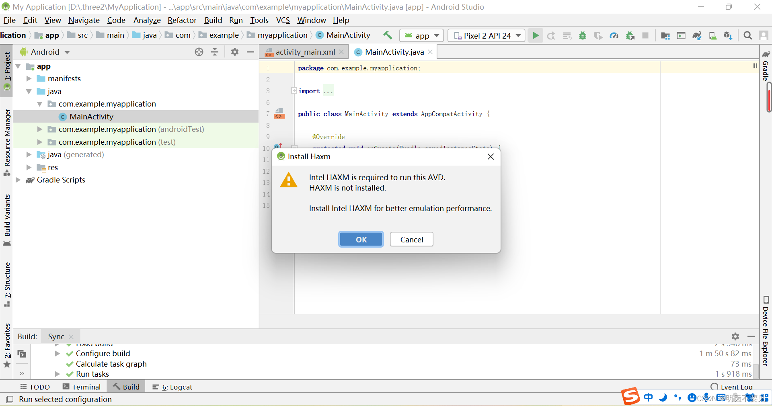
Task: Collapse the java folder
Action: click(x=29, y=91)
